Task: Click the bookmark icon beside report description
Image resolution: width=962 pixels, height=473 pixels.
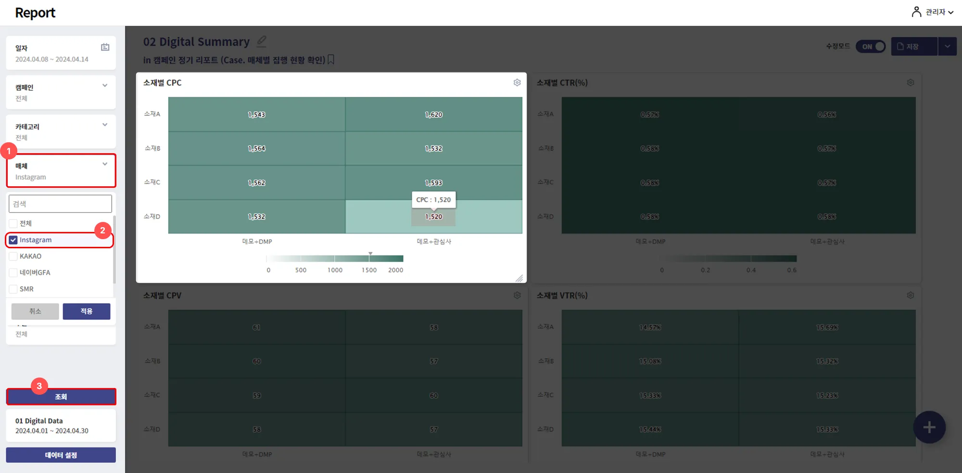Action: (331, 60)
